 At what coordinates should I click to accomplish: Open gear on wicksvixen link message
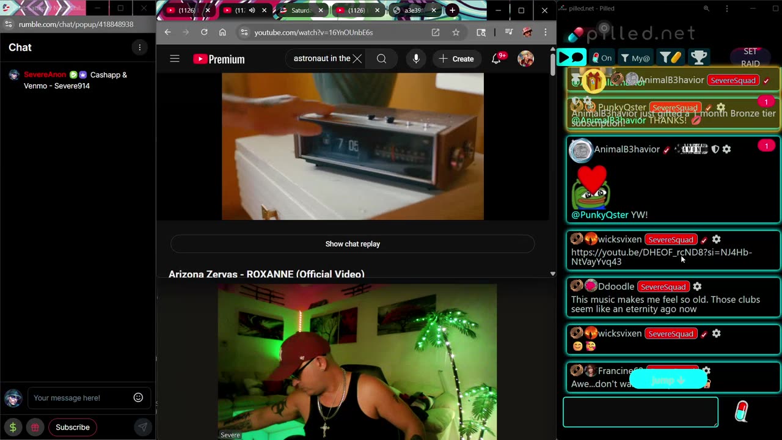pyautogui.click(x=716, y=240)
